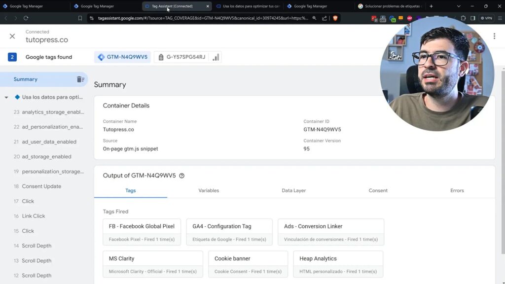
Task: Collapse the 'Usa los datos para opti...' page group
Action: pos(6,97)
